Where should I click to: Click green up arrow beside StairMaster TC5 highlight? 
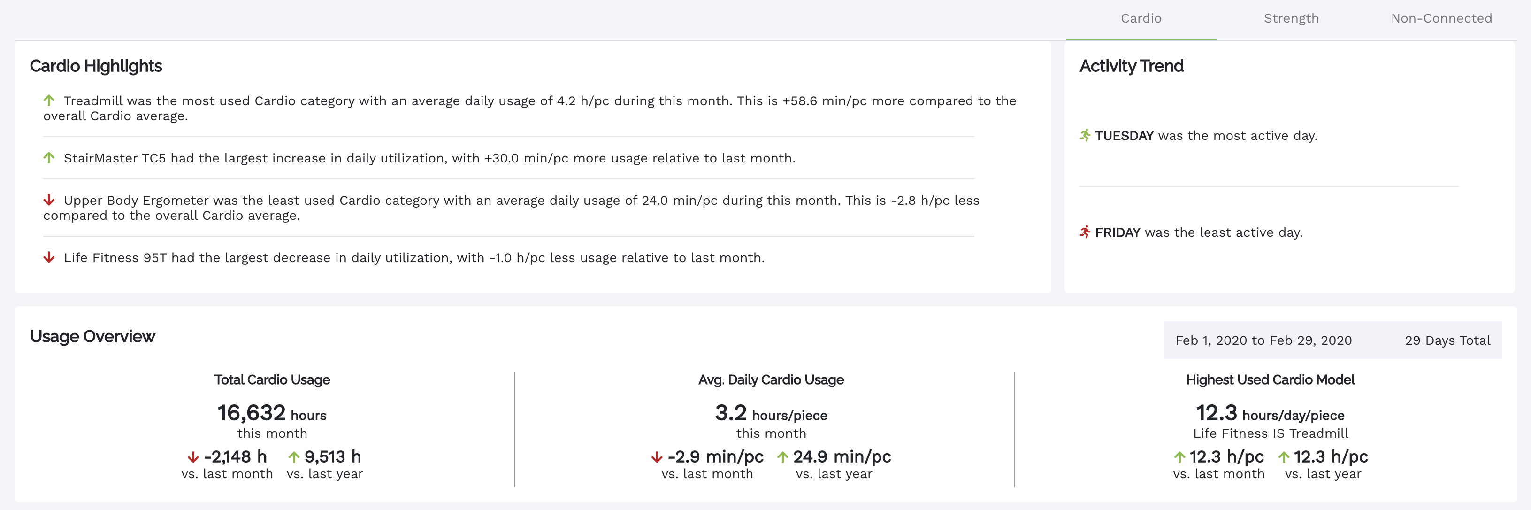(49, 157)
